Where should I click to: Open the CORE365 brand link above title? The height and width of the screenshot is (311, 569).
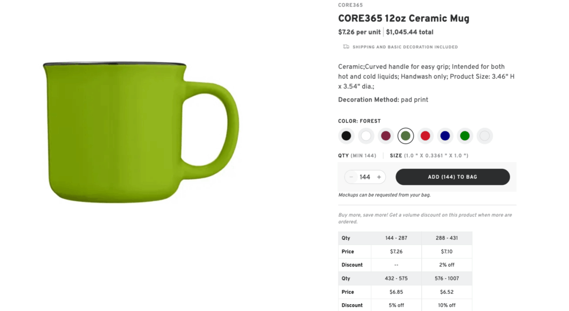[350, 5]
